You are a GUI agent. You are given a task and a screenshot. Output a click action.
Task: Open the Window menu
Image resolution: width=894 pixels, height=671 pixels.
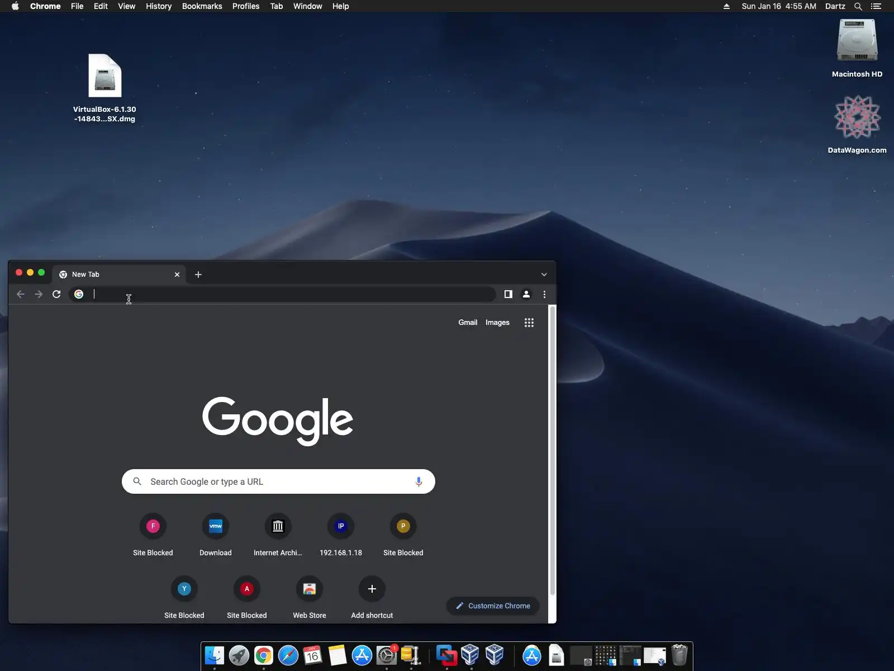[308, 6]
